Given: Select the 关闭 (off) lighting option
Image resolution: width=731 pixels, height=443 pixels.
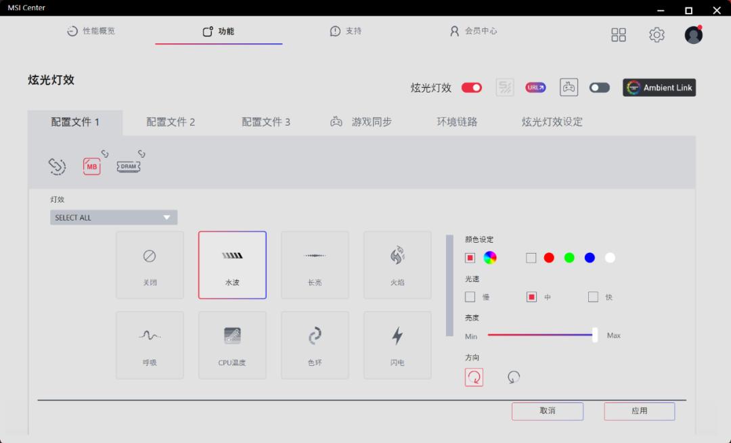Looking at the screenshot, I should (x=150, y=264).
